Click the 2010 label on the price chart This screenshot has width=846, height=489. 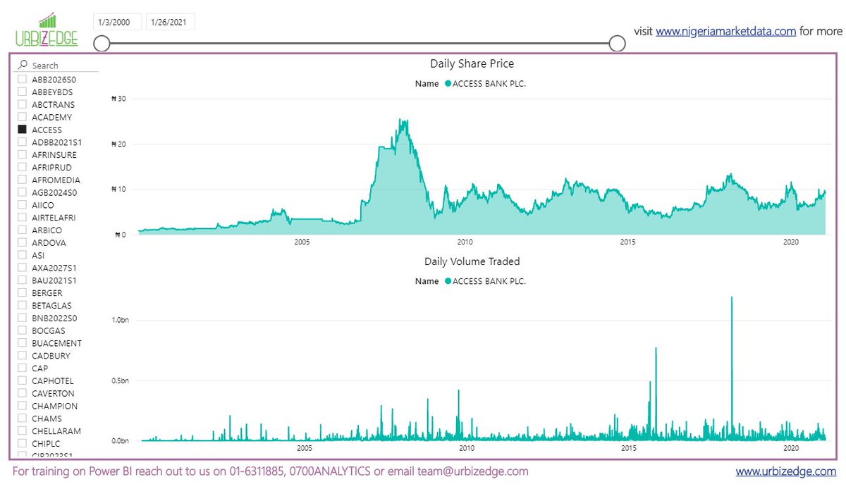(465, 242)
